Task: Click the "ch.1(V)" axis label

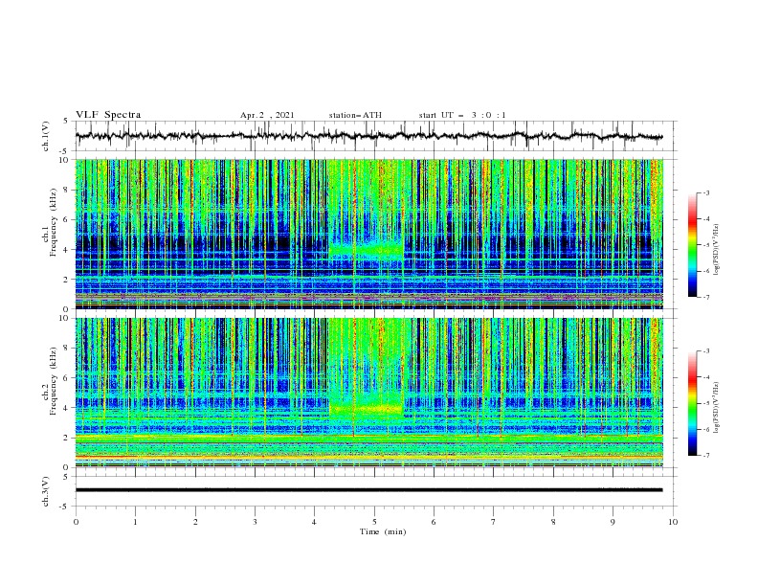Action: click(x=46, y=136)
